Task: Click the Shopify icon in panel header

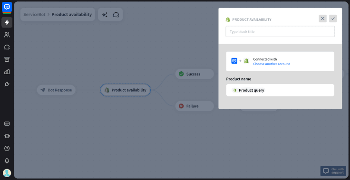Action: [228, 19]
